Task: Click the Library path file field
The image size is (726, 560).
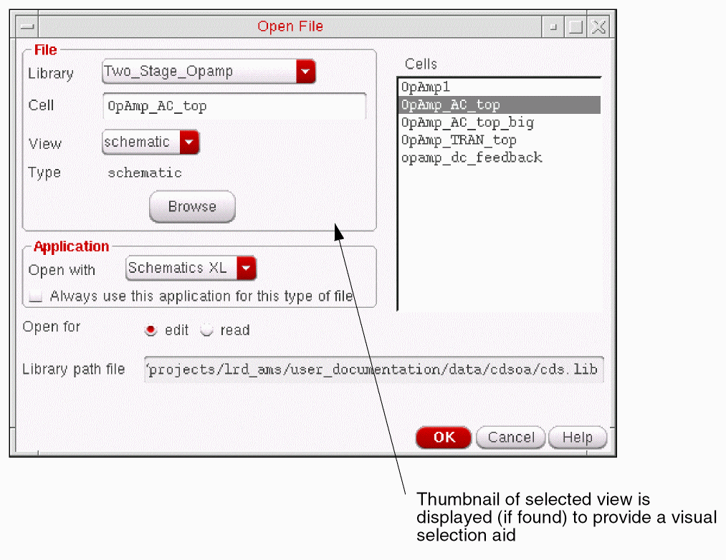Action: click(x=374, y=370)
